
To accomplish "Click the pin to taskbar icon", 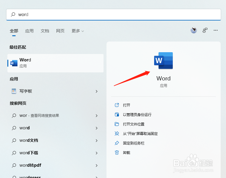I will 117,143.
